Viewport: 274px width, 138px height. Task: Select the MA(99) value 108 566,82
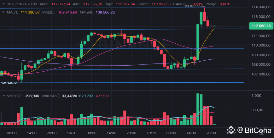[105, 12]
